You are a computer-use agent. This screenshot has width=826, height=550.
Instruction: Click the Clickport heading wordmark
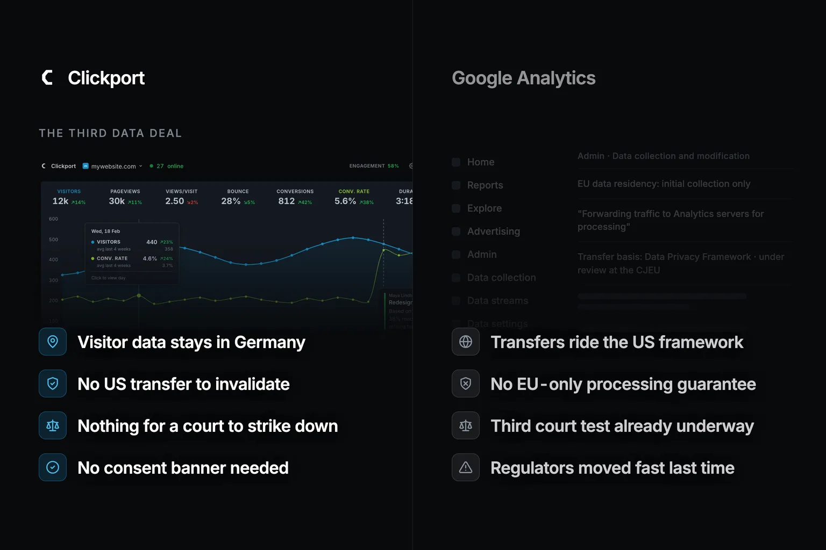[106, 78]
